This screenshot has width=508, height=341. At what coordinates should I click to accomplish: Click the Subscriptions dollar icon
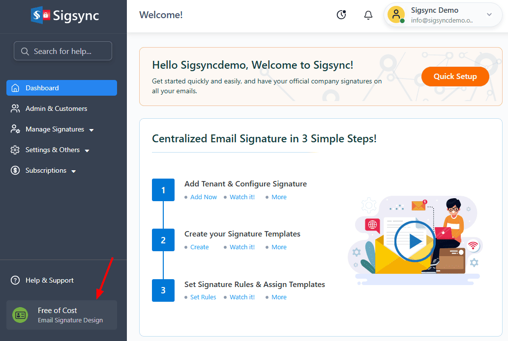[15, 170]
